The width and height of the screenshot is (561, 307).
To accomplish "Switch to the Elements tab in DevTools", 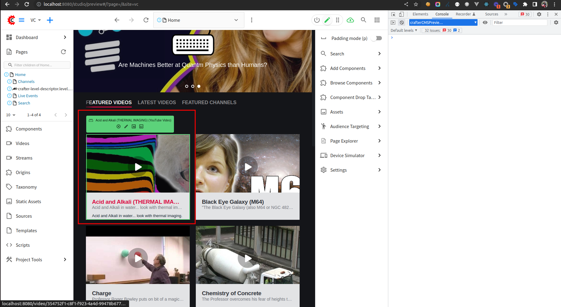I will click(420, 14).
